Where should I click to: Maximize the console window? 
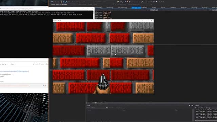coord(87,9)
